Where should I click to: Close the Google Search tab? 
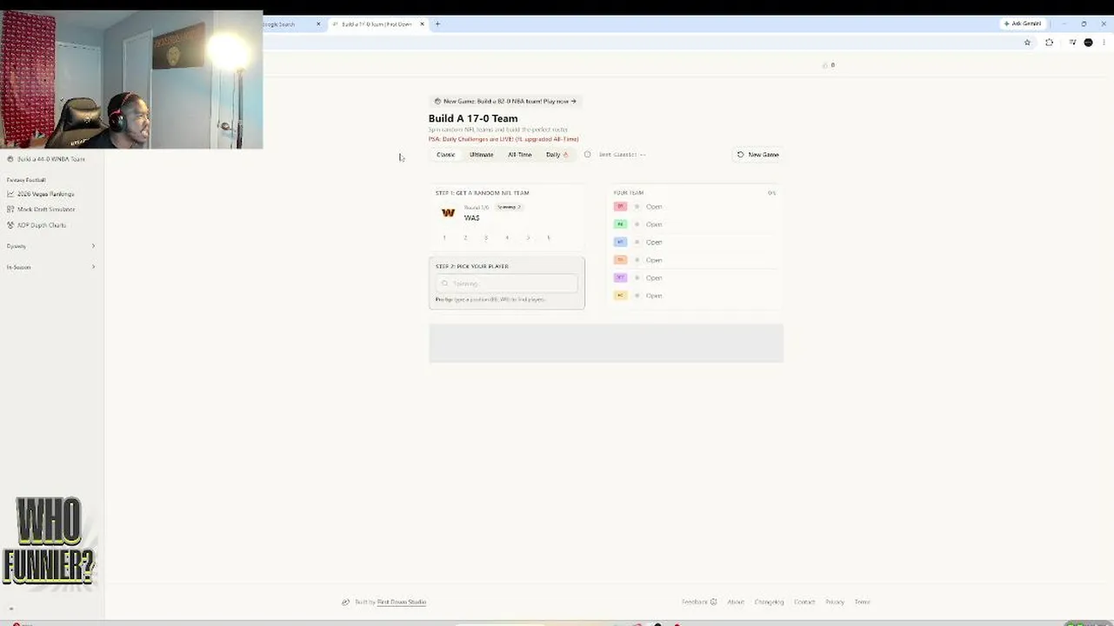click(x=318, y=23)
